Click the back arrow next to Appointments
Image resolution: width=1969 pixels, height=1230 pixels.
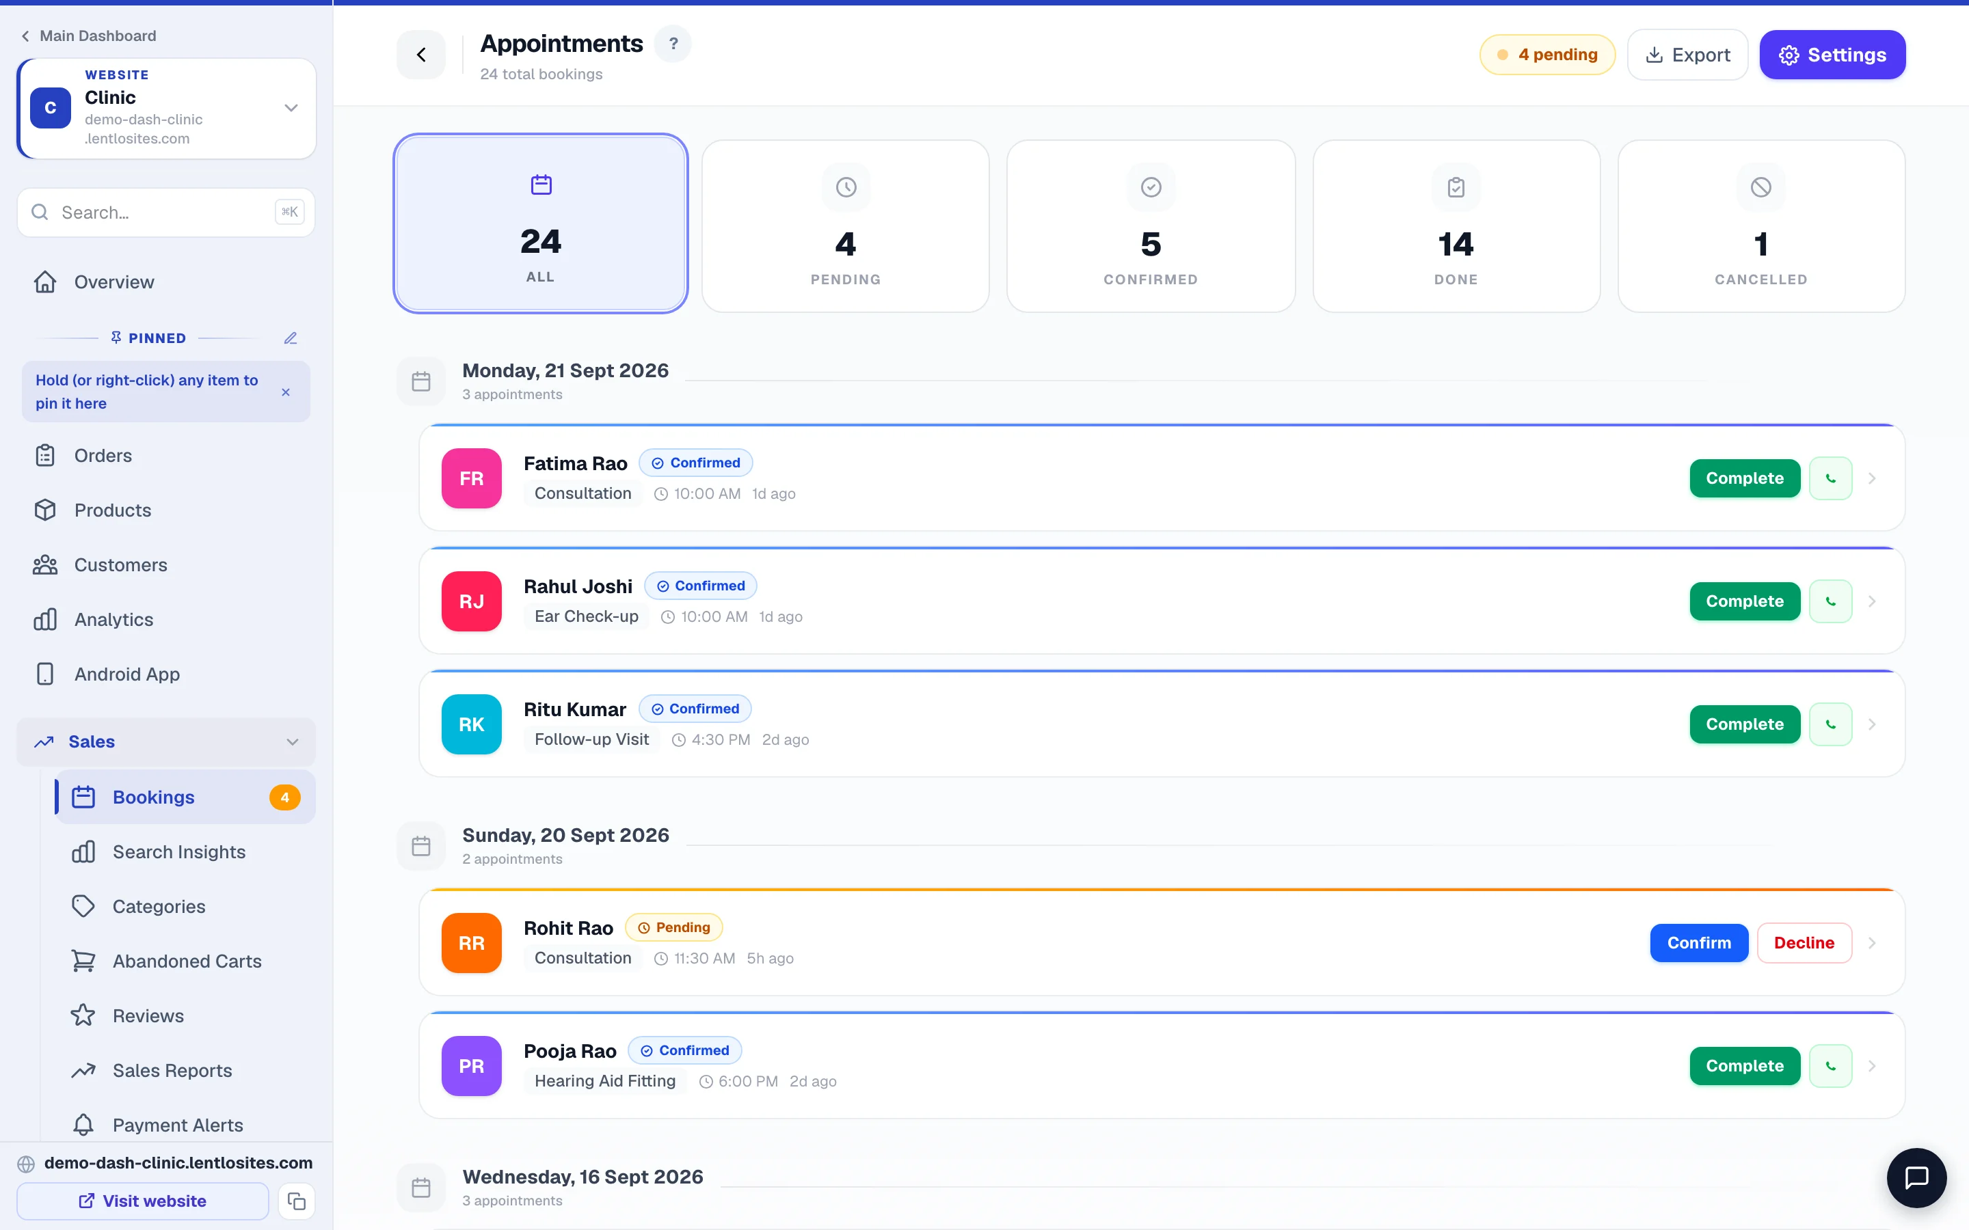coord(420,55)
